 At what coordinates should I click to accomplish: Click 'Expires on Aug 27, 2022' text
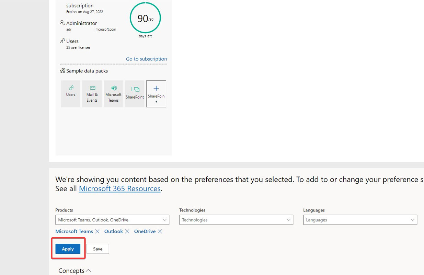click(84, 12)
